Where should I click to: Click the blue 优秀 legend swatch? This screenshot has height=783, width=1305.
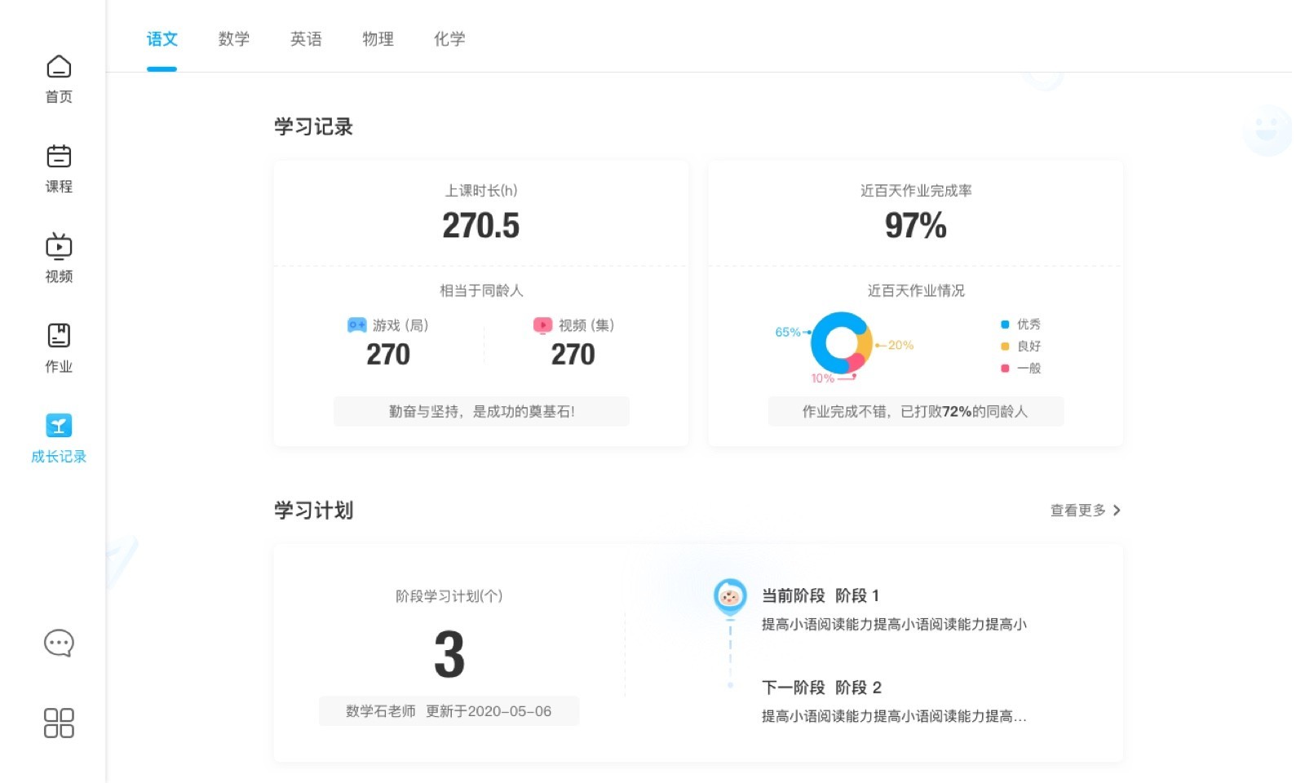pyautogui.click(x=1005, y=325)
